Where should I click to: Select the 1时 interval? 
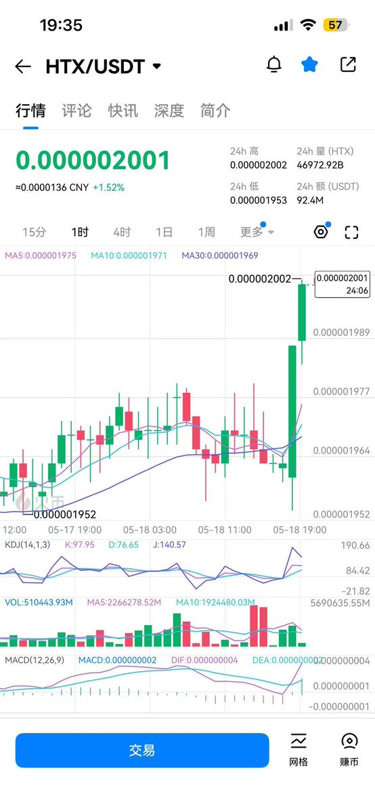(x=80, y=232)
